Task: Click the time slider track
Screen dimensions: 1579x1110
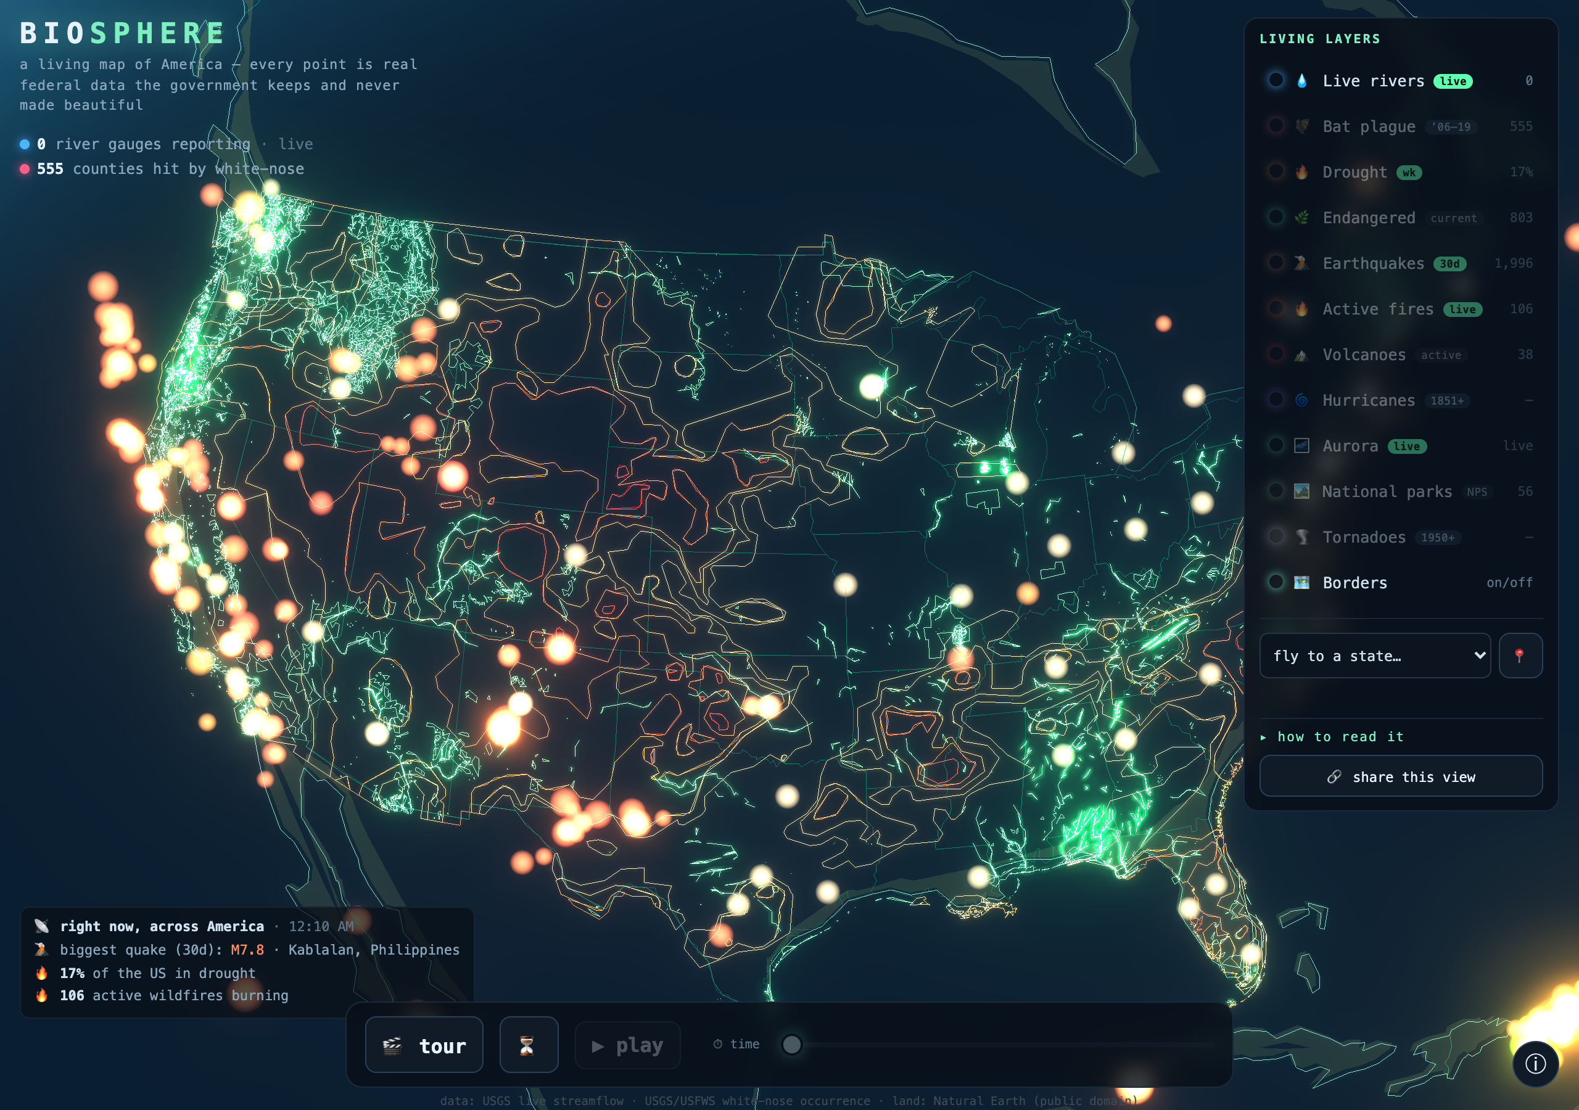Action: click(x=998, y=1045)
